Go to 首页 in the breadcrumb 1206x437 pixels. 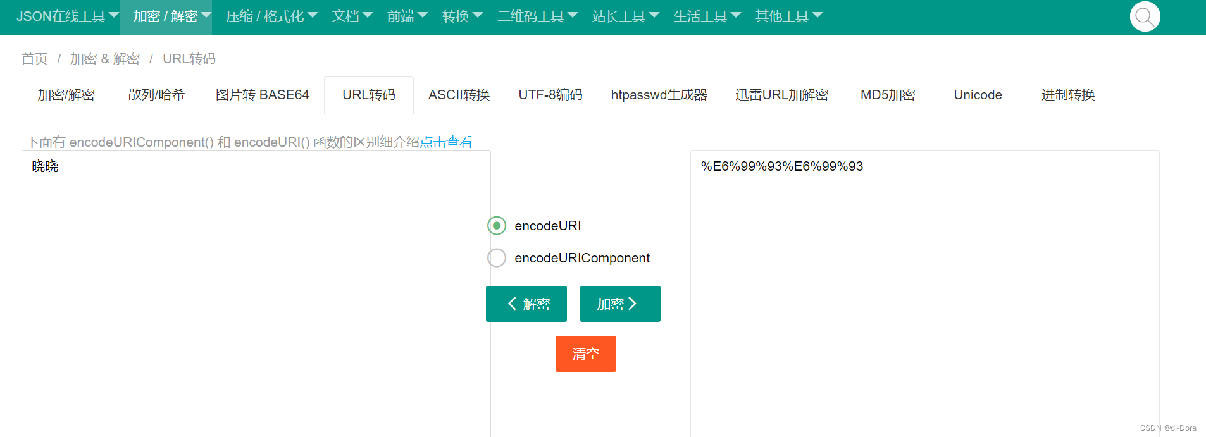34,59
